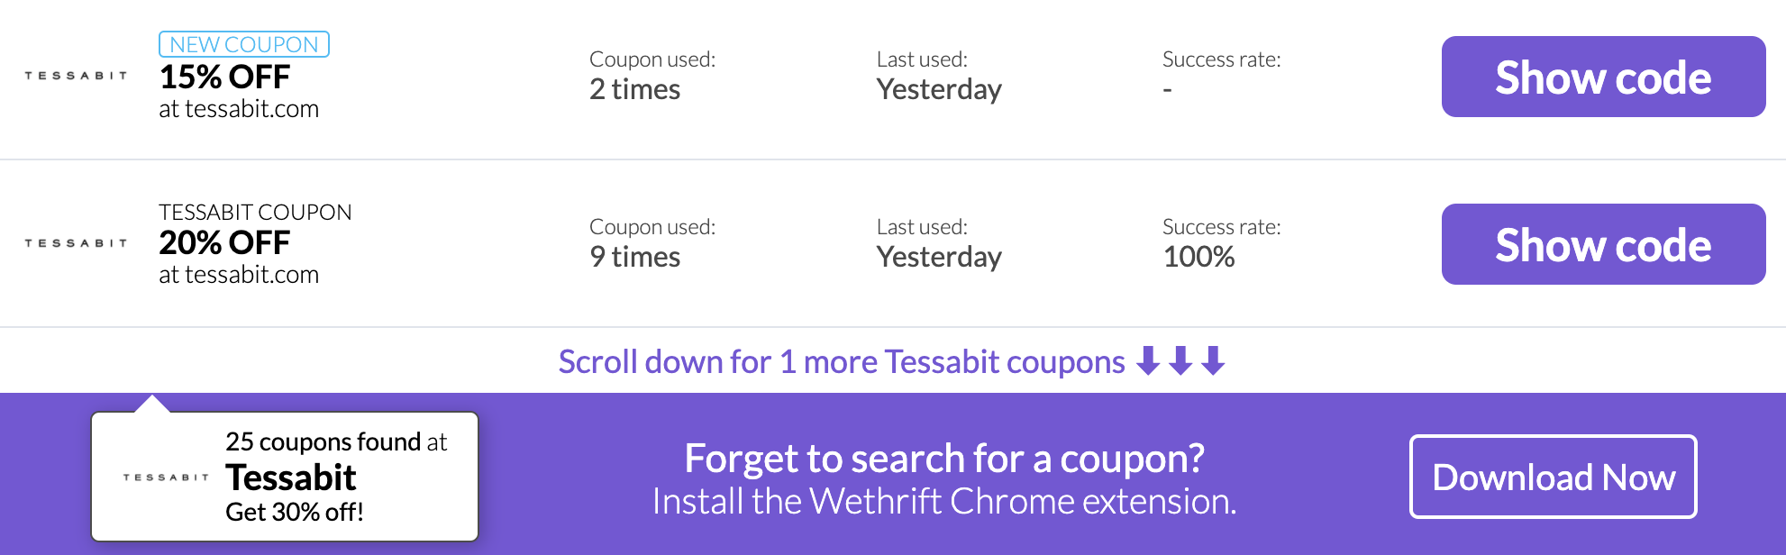Show code for the 20% OFF coupon

click(1603, 244)
